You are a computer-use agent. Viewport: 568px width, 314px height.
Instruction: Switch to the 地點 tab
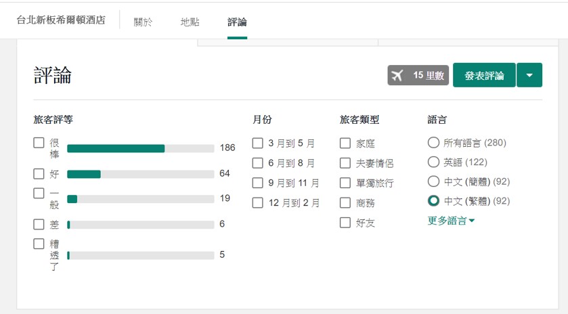click(190, 21)
